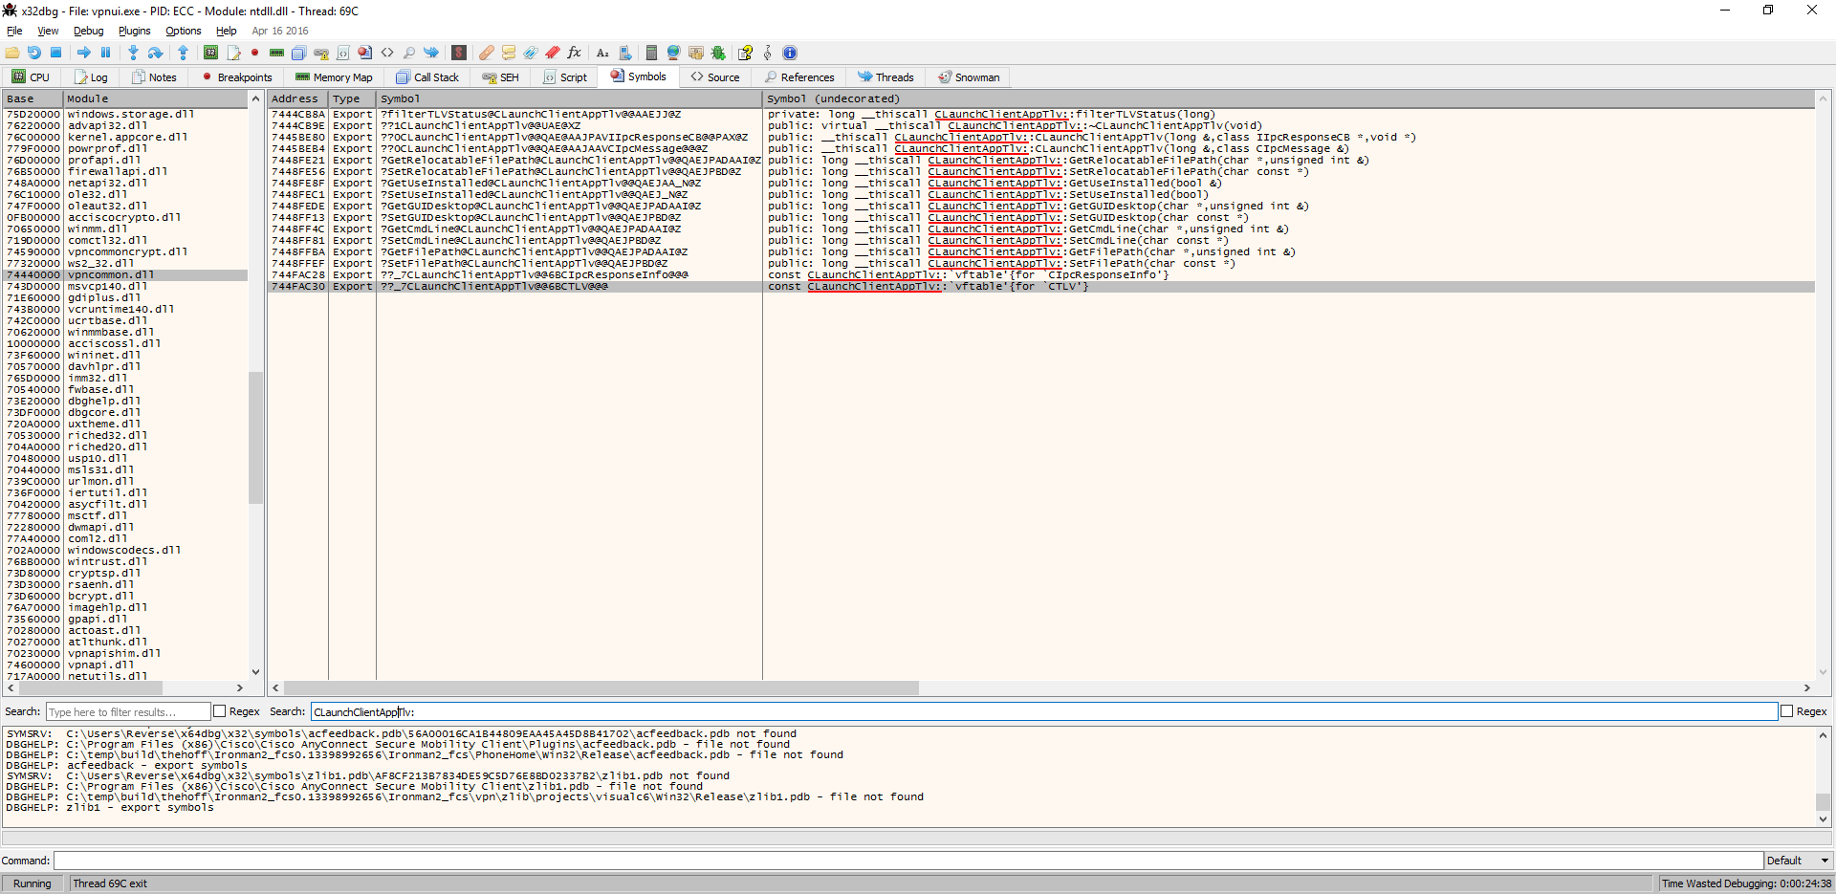The width and height of the screenshot is (1836, 894).
Task: Click the Run arrow toolbar icon
Action: click(x=84, y=53)
